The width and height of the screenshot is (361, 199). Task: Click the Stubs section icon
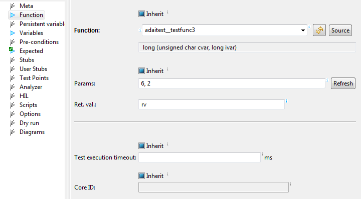click(x=13, y=60)
